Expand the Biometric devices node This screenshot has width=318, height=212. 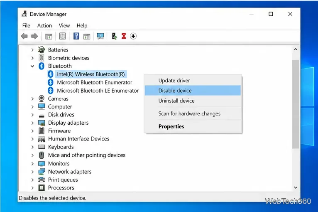tap(32, 58)
